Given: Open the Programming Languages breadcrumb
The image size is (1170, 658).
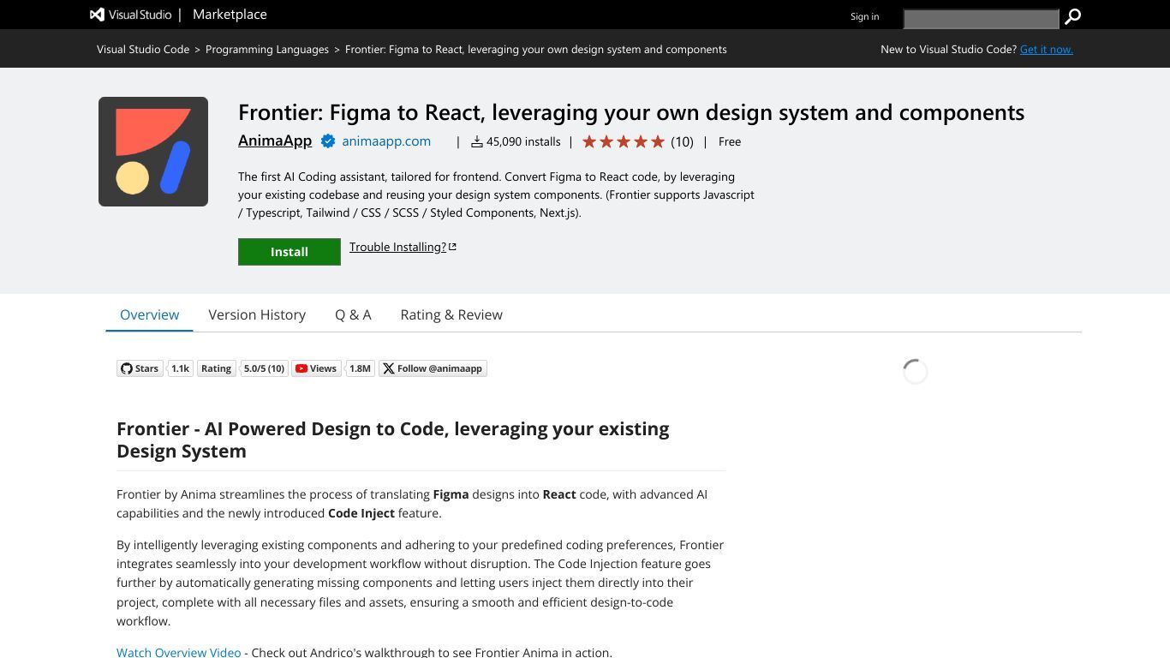Looking at the screenshot, I should pyautogui.click(x=267, y=49).
